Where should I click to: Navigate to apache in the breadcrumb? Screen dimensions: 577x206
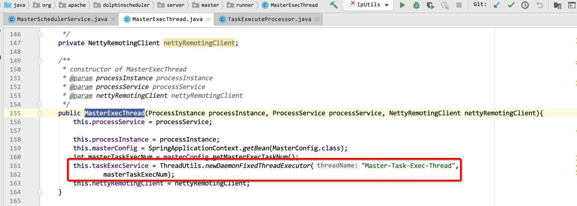(x=72, y=5)
